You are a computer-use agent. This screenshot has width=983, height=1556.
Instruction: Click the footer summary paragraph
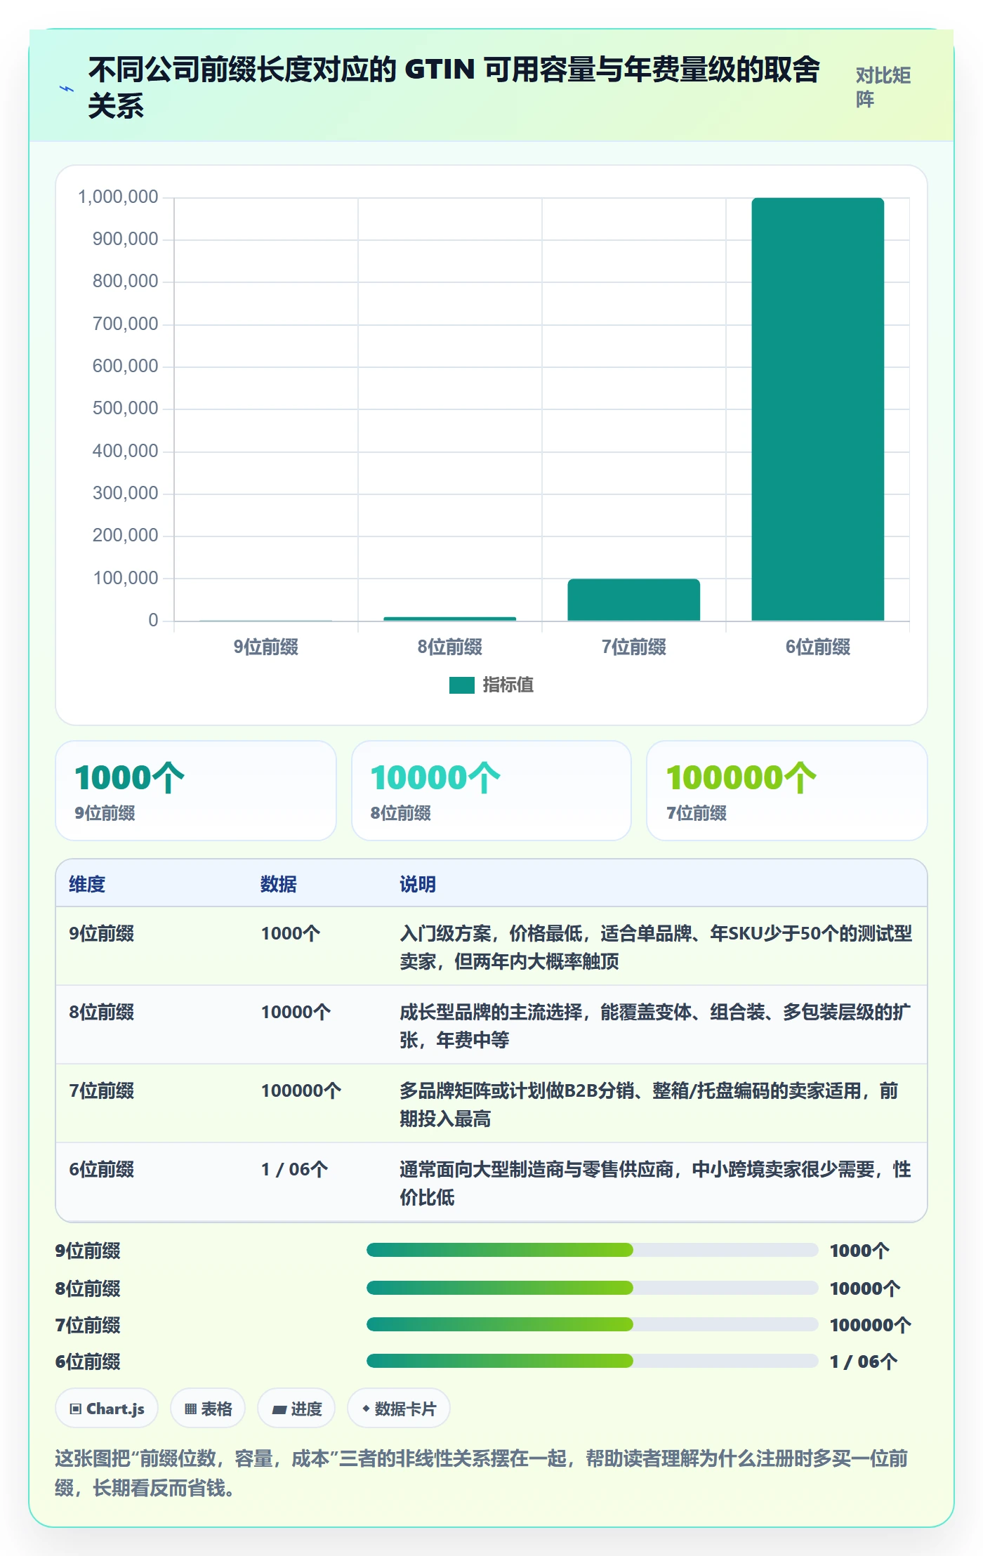point(482,1472)
